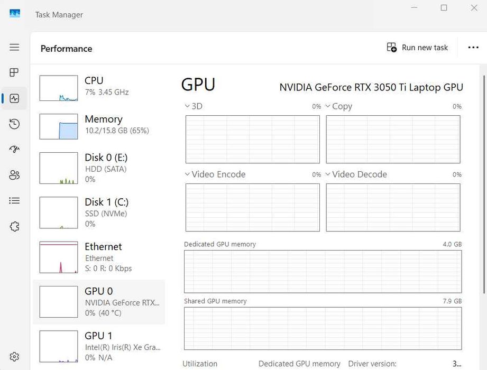Viewport: 487px width, 370px height.
Task: Select Disk 1 (C:) entry
Action: (99, 212)
